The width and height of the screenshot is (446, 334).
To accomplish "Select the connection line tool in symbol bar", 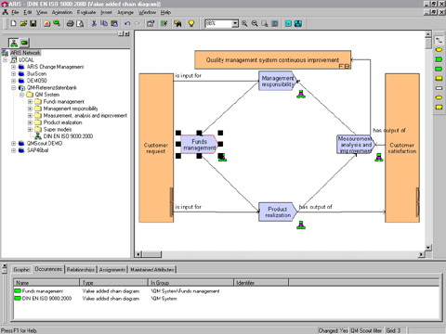I will pyautogui.click(x=439, y=40).
